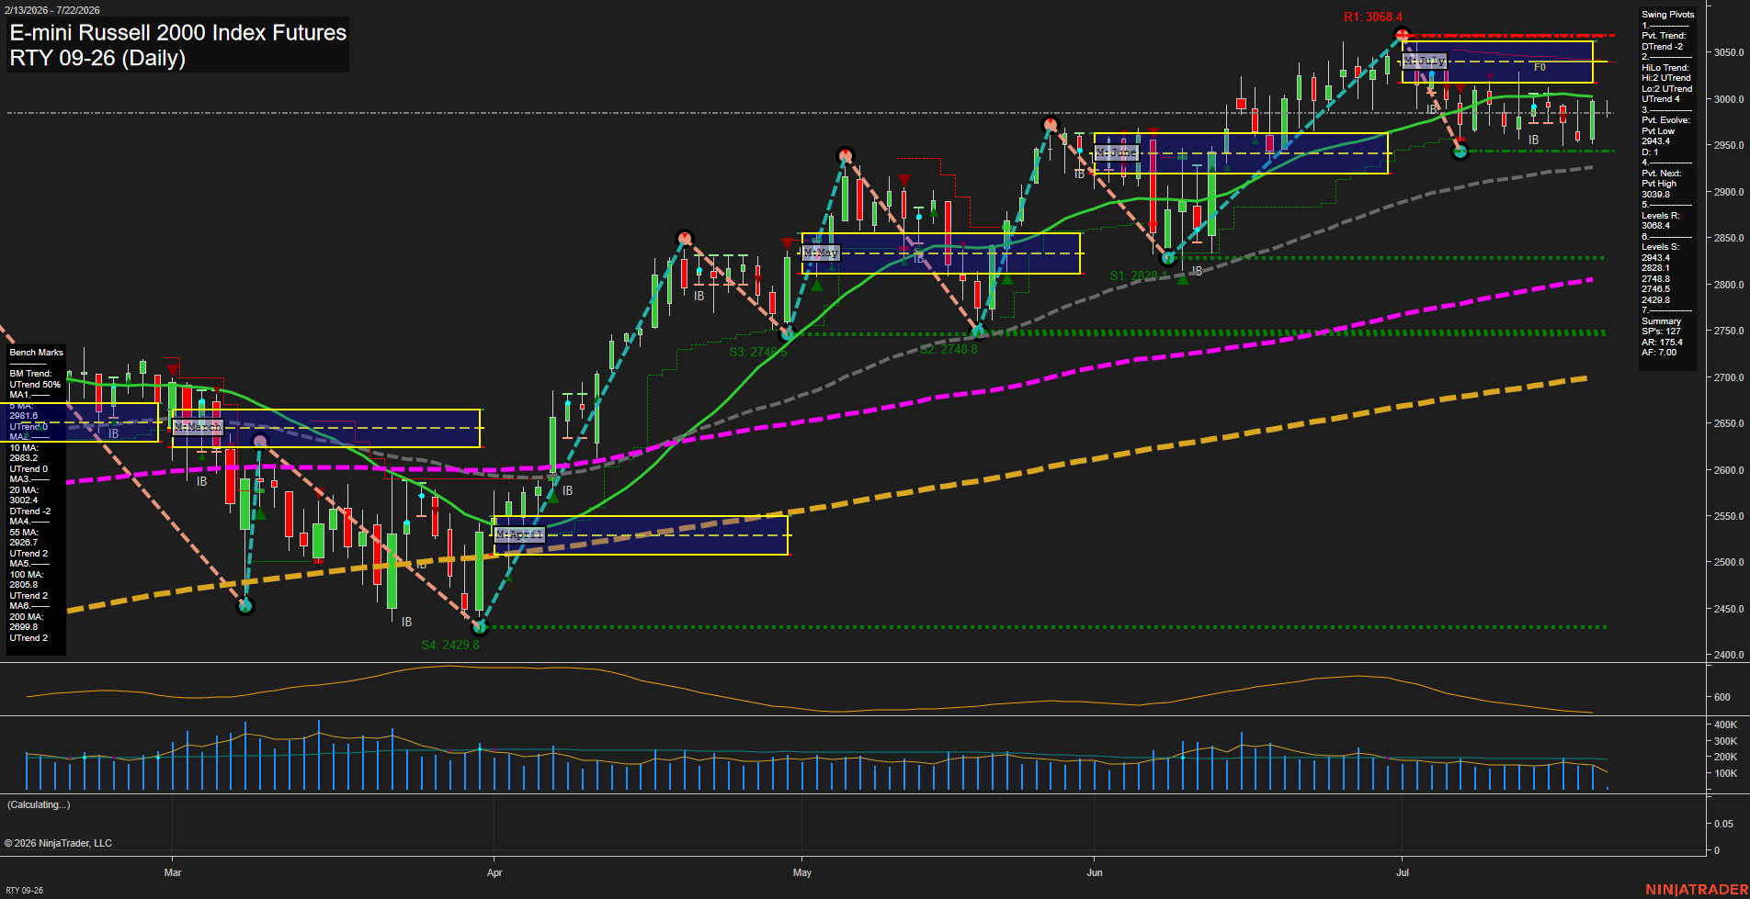The height and width of the screenshot is (899, 1750).
Task: Click the © 2026 NinjaTrader, LLC notice
Action: tap(58, 843)
